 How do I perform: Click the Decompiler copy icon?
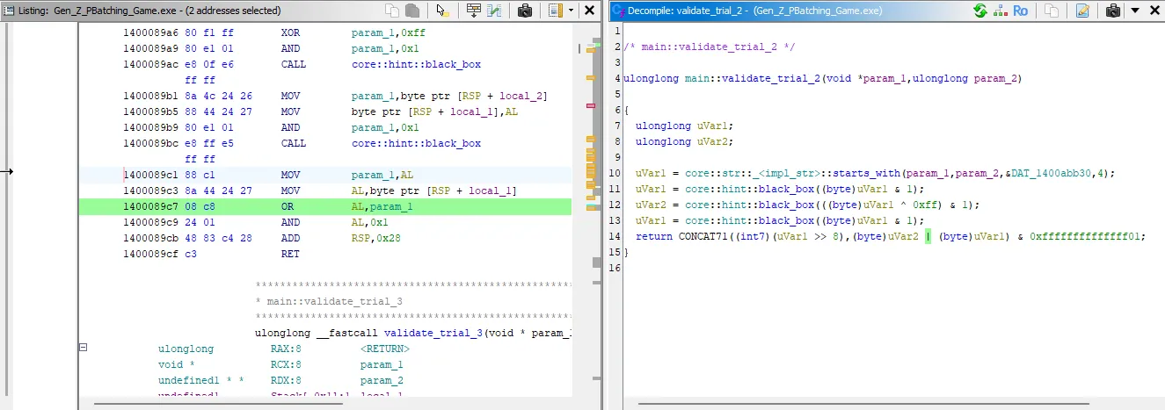(1051, 11)
